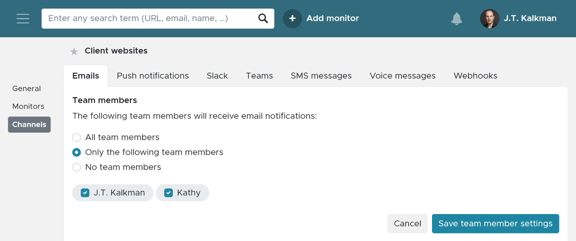The width and height of the screenshot is (576, 241).
Task: Open the hamburger navigation menu
Action: point(22,18)
